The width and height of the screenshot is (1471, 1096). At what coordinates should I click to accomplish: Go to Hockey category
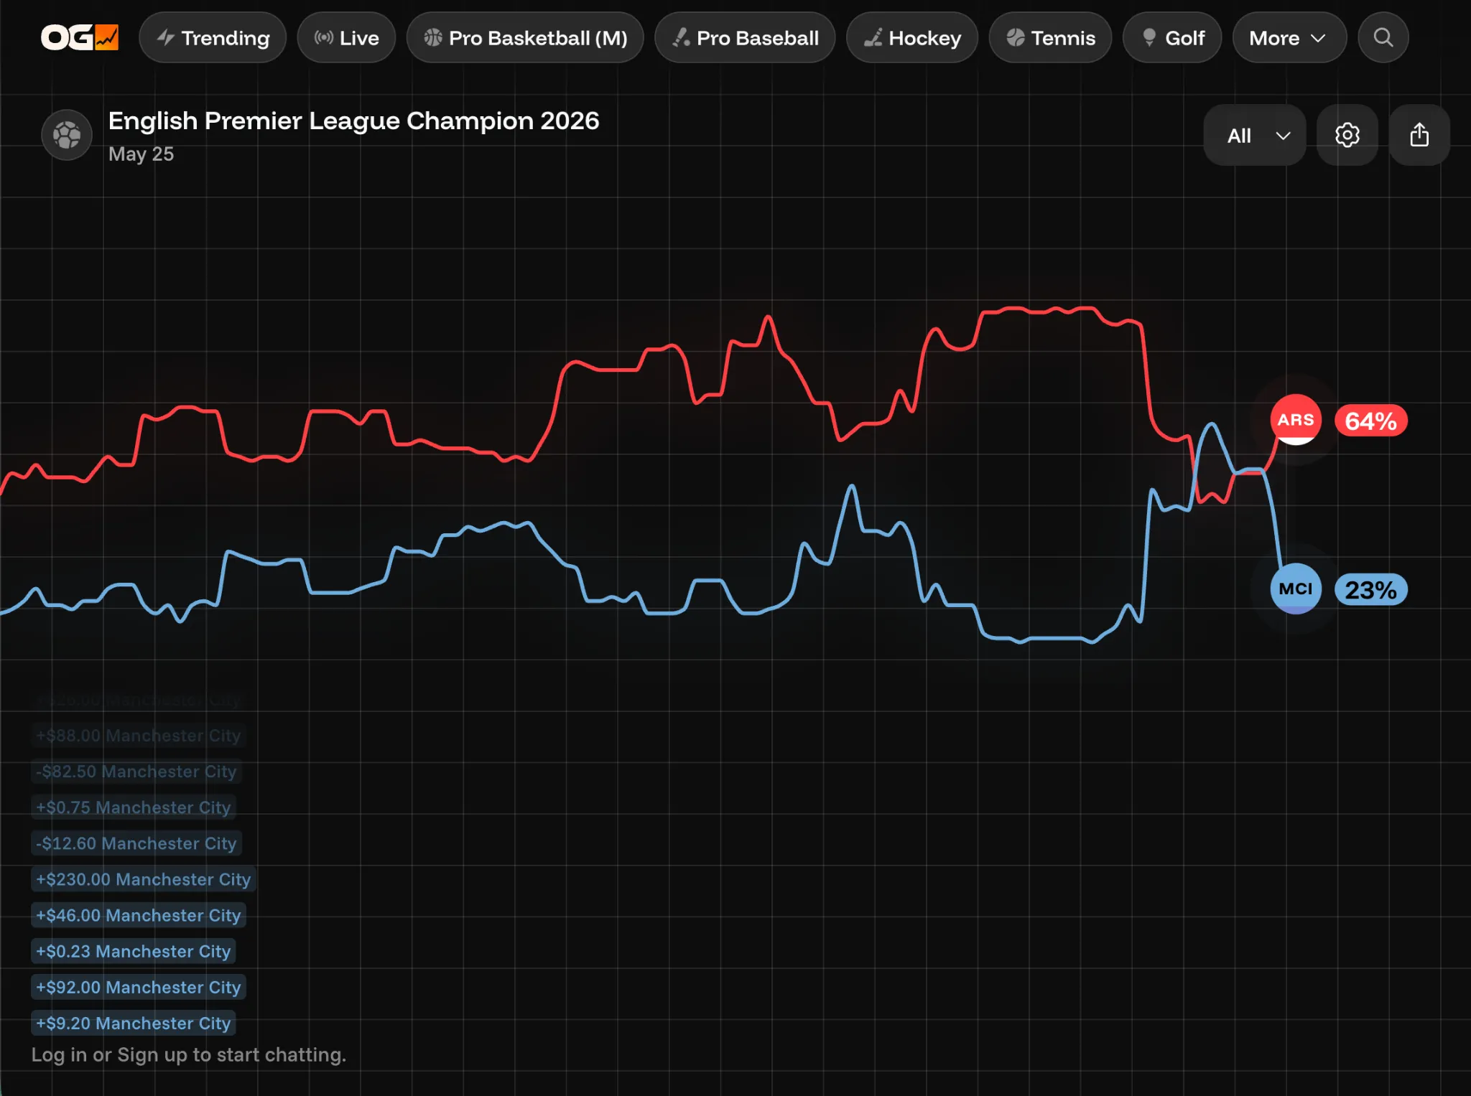click(x=912, y=37)
